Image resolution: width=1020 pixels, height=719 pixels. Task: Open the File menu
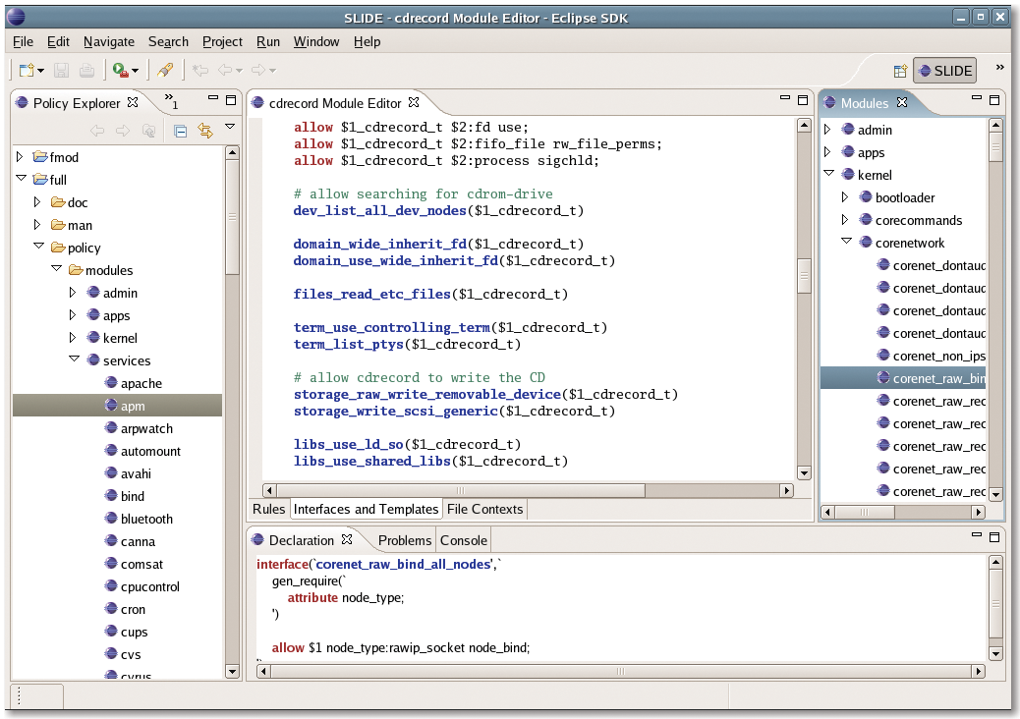(x=23, y=41)
